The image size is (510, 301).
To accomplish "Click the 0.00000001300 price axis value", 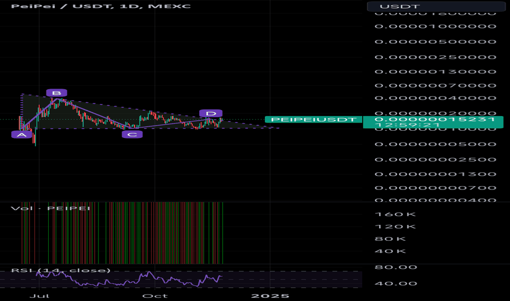I will pyautogui.click(x=436, y=175).
